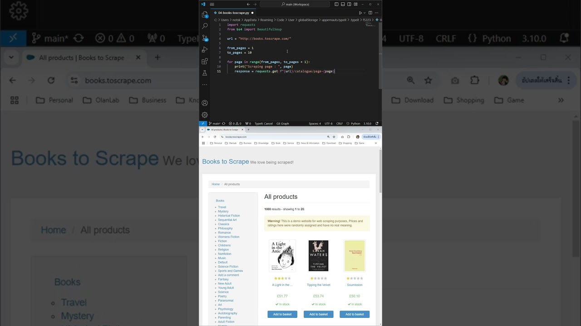The width and height of the screenshot is (581, 326).
Task: Open the Explorer view in VS Code
Action: click(205, 14)
